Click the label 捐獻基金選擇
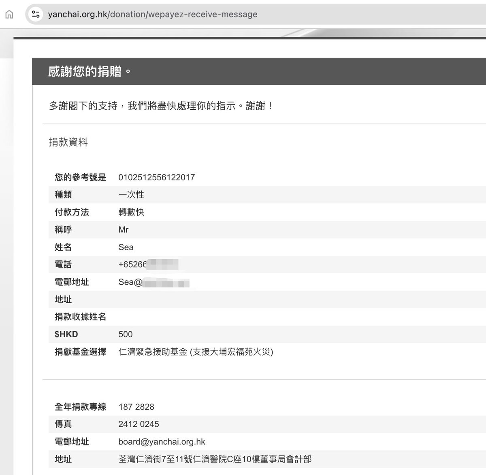 (80, 352)
